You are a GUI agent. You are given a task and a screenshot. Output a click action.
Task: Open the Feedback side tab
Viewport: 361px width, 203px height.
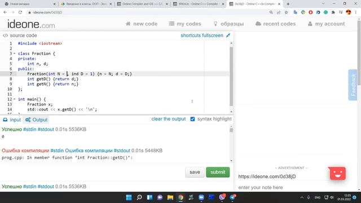[353, 85]
